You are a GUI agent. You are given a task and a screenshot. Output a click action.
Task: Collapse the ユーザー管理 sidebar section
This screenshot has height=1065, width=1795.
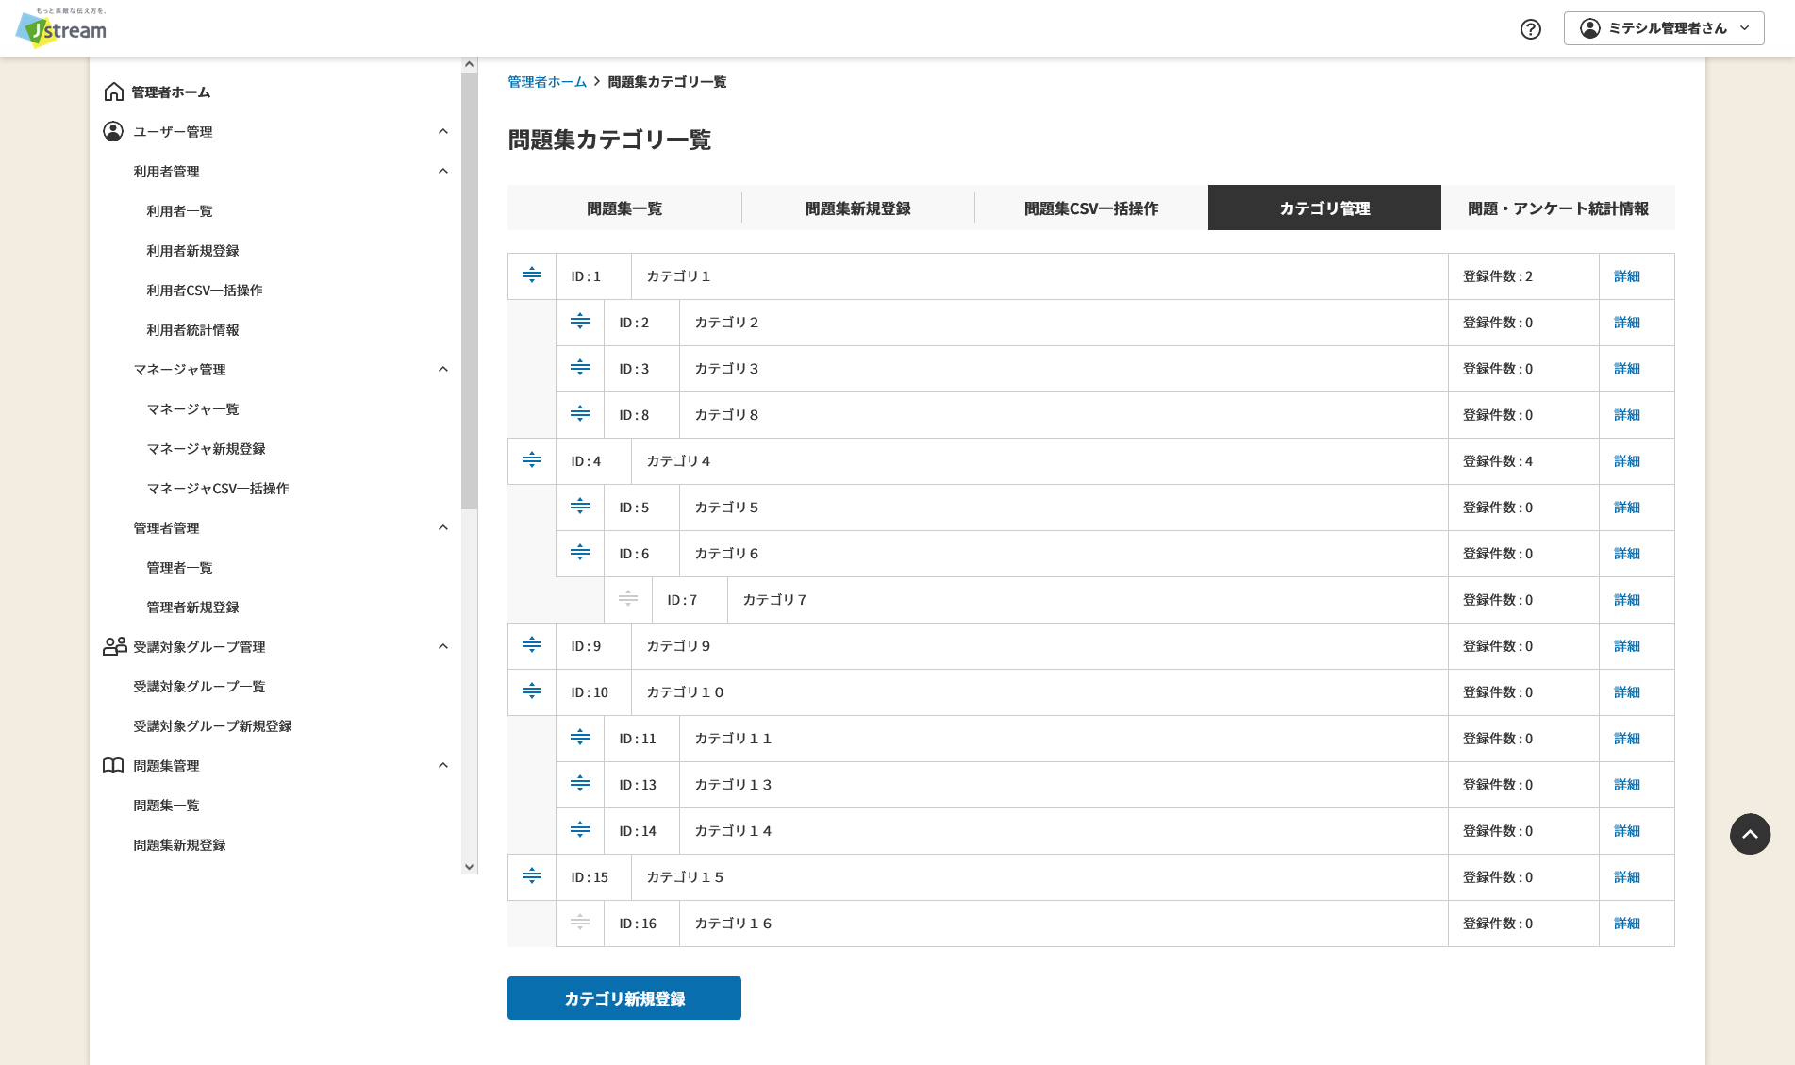point(443,131)
